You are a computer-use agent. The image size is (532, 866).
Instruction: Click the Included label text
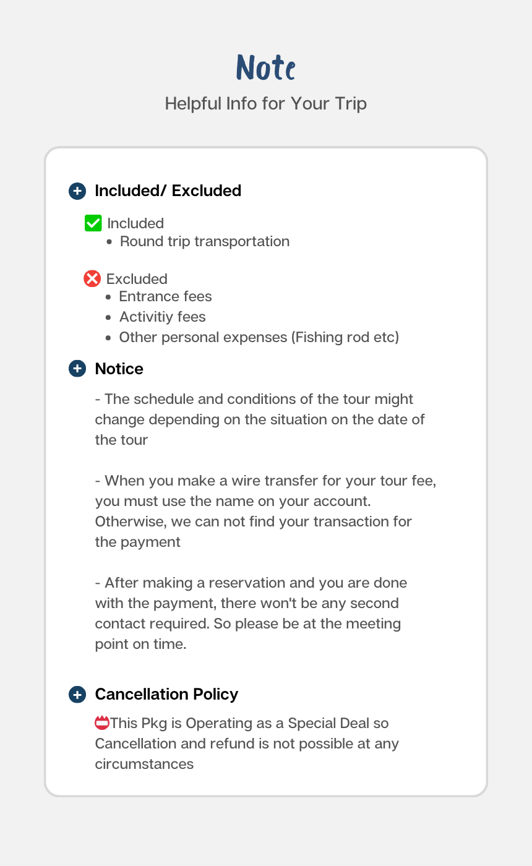point(135,223)
